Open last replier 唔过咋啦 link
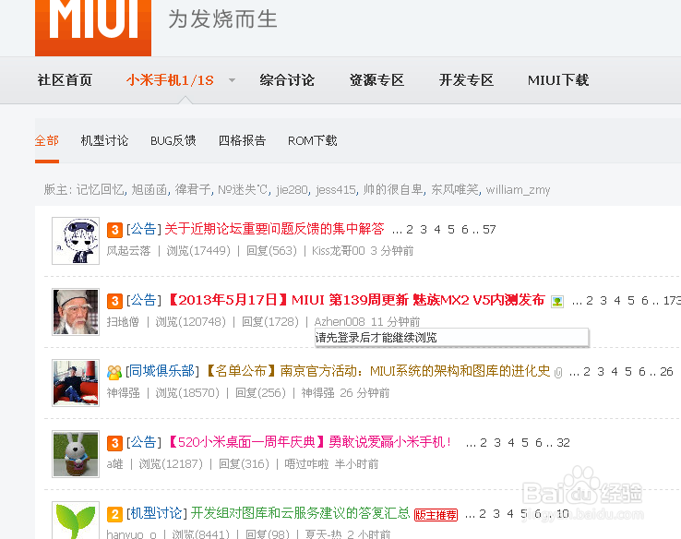681x539 pixels. (x=306, y=464)
